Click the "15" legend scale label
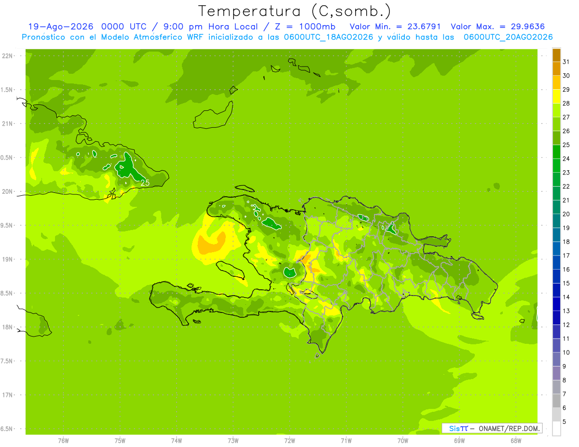 click(x=566, y=283)
